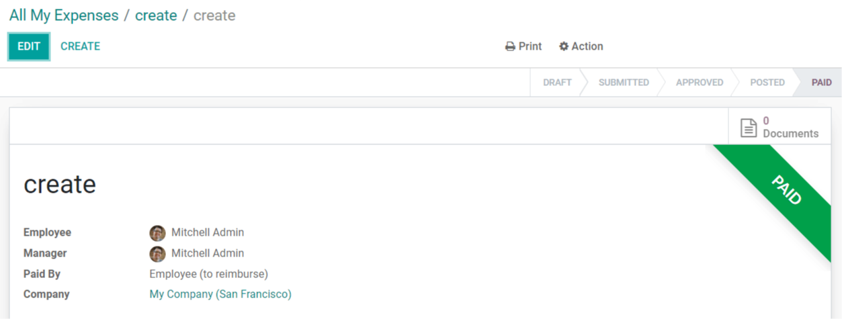Viewport: 842px width, 319px height.
Task: Click the EDIT button
Action: pos(29,46)
